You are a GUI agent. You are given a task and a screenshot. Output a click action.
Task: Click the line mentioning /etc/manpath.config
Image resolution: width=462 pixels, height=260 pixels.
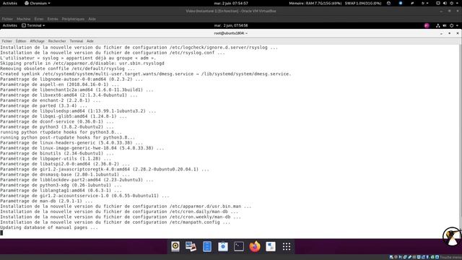pos(115,222)
